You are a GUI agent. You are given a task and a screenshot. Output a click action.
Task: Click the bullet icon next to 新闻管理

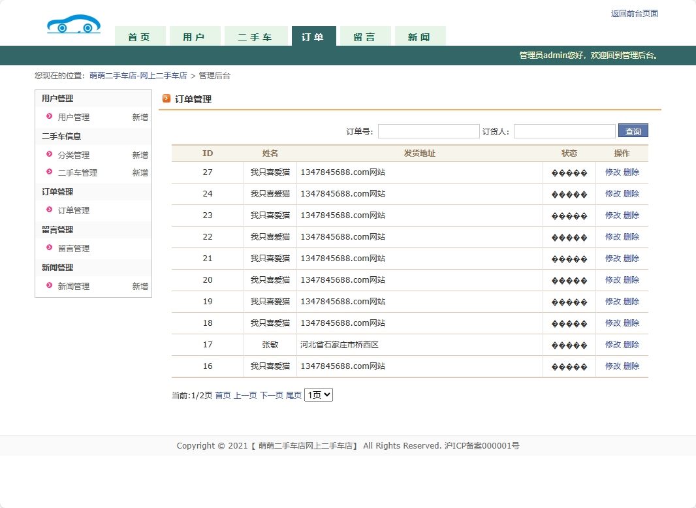[49, 286]
